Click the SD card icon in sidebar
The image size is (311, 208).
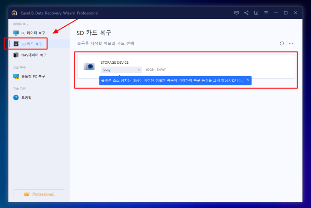point(16,44)
